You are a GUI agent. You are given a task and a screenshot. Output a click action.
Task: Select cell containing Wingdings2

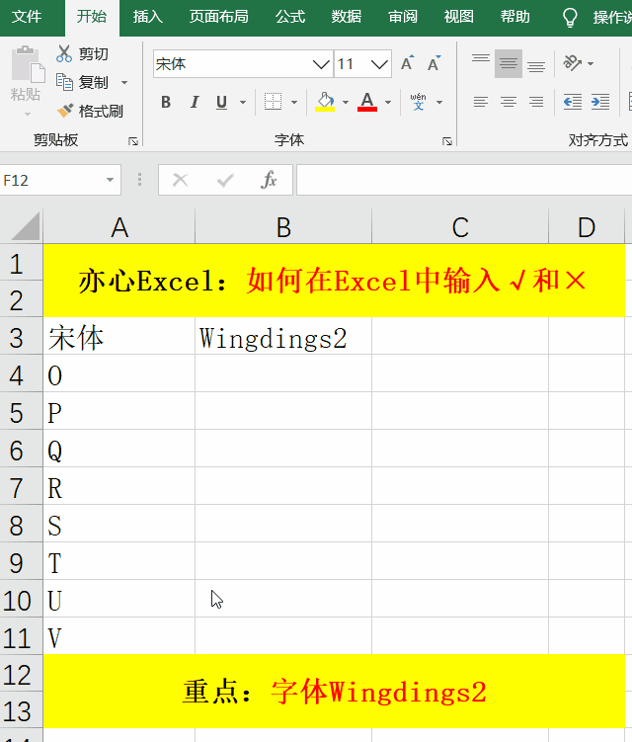coord(283,337)
